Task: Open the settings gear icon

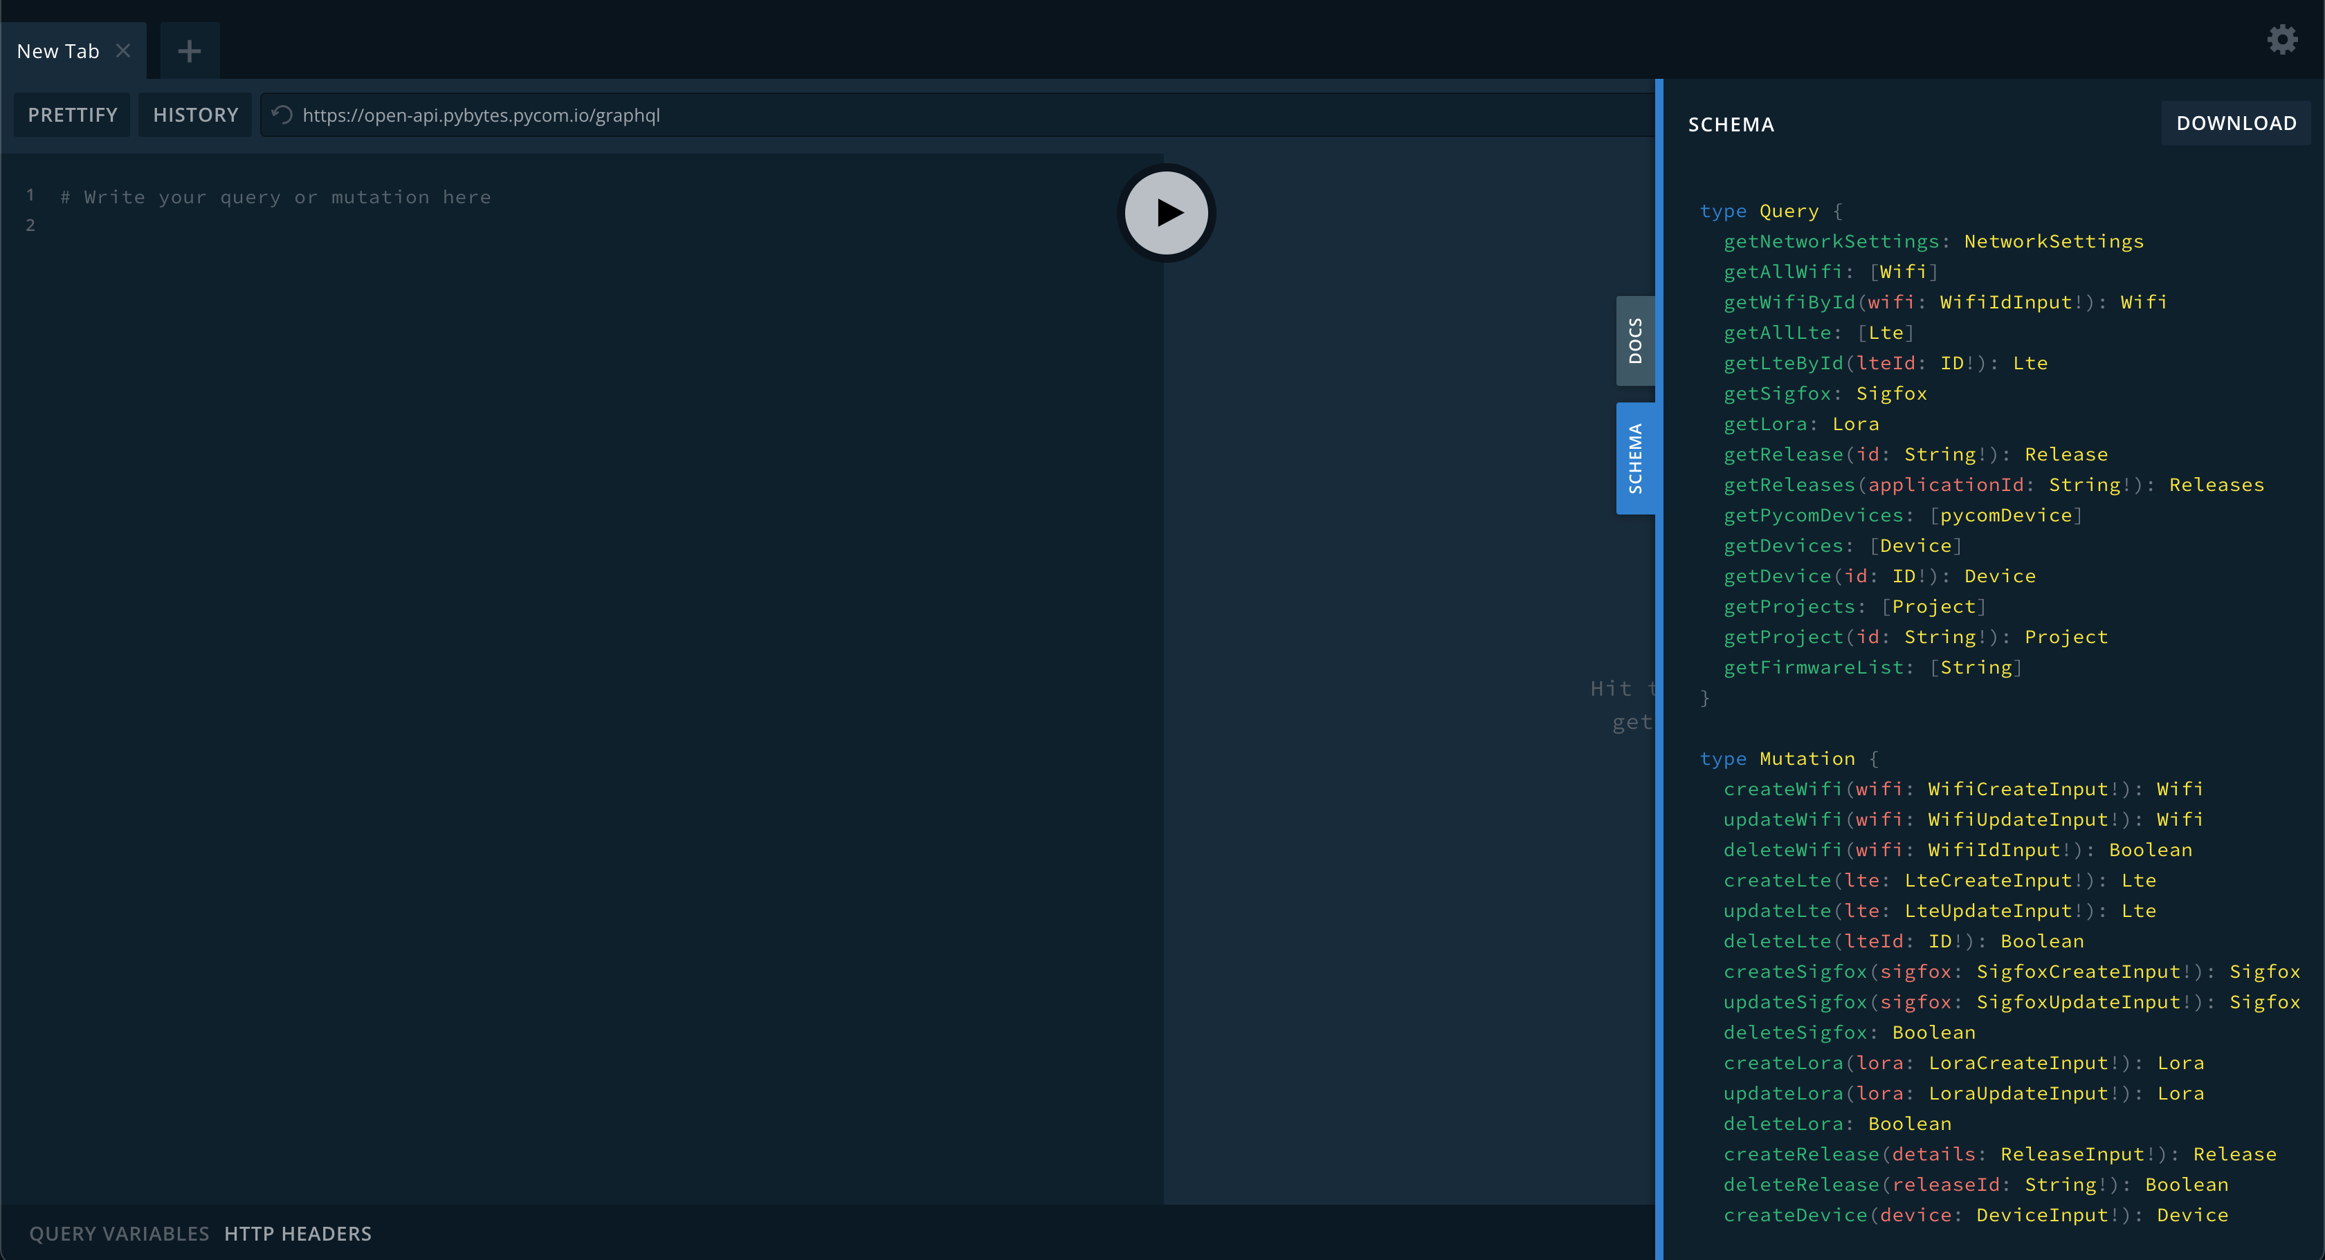Action: click(x=2281, y=39)
